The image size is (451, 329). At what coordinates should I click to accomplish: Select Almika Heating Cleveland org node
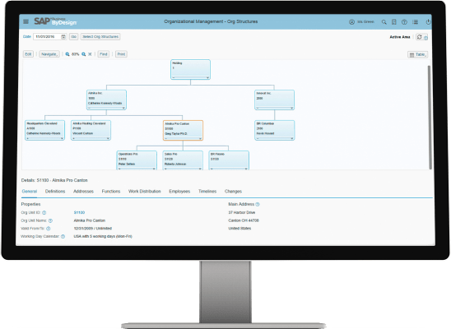coord(91,130)
